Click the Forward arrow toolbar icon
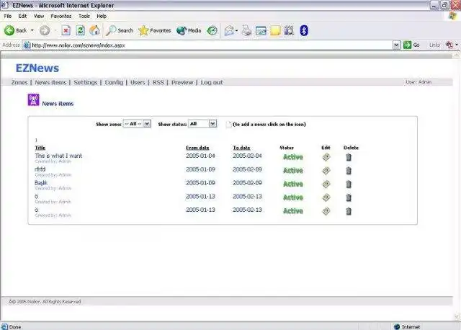This screenshot has height=330, width=461. pos(45,30)
